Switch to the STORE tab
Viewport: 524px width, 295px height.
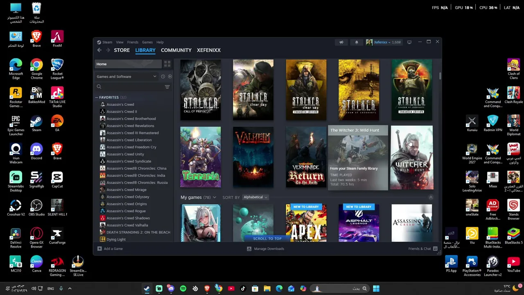coord(122,50)
